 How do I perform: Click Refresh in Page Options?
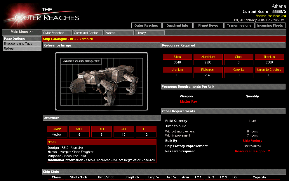(x=22, y=49)
